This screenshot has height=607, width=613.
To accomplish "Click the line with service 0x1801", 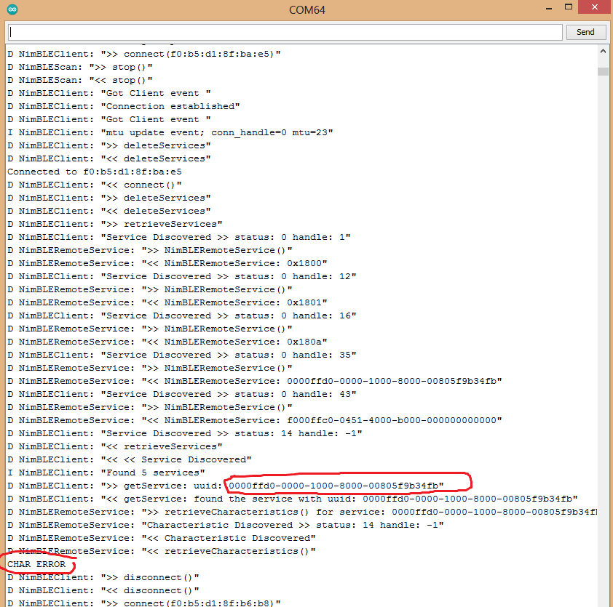I will click(167, 302).
